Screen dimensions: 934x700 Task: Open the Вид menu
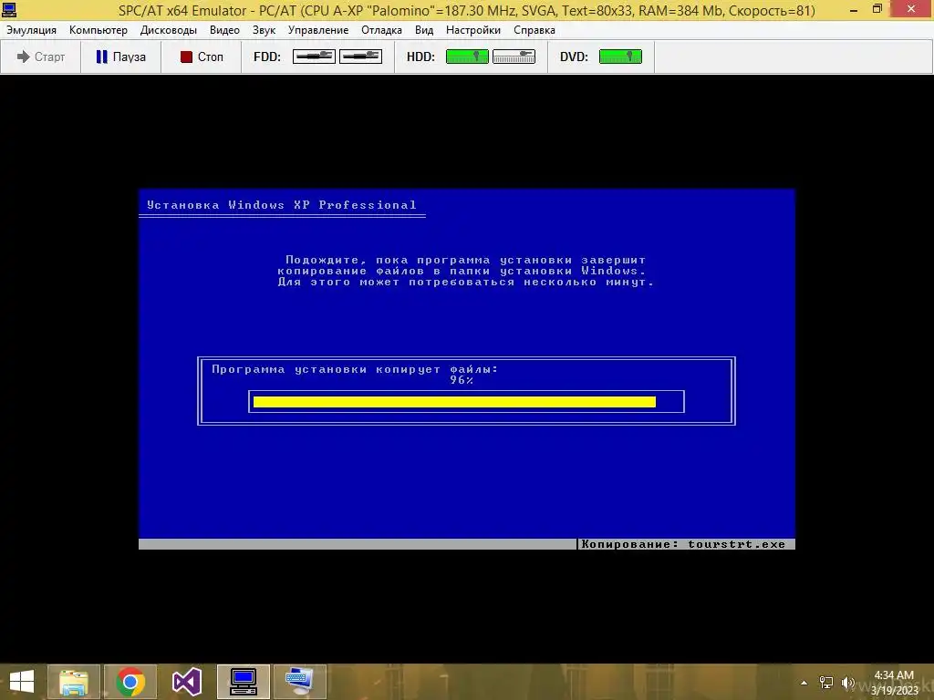click(424, 30)
